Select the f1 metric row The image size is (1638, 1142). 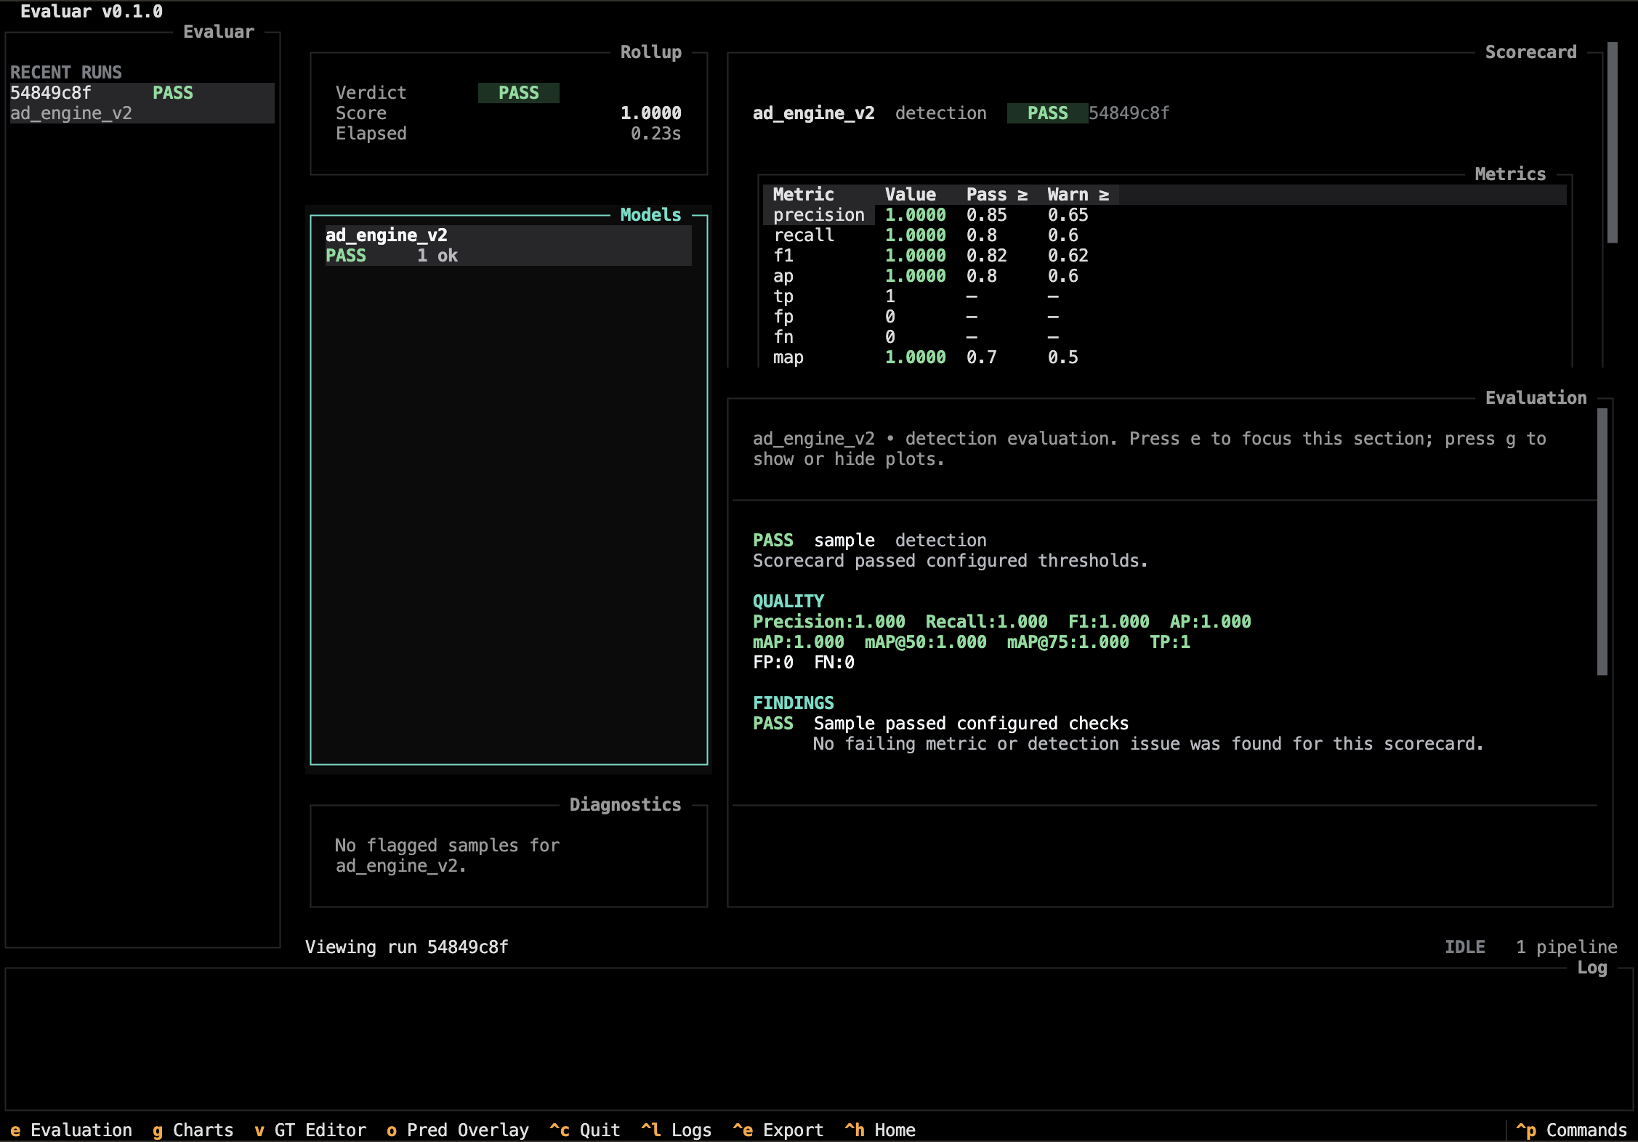pyautogui.click(x=1164, y=256)
